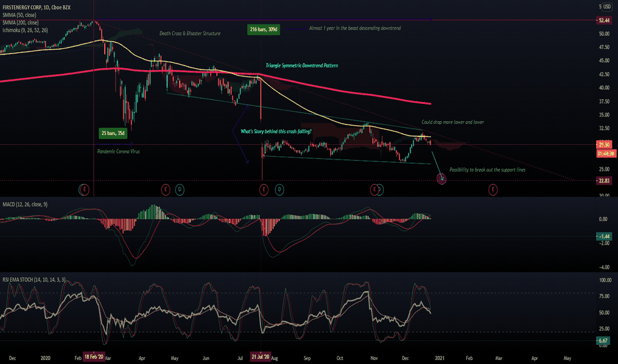Click the May 2020 dividend D marker

pos(180,190)
